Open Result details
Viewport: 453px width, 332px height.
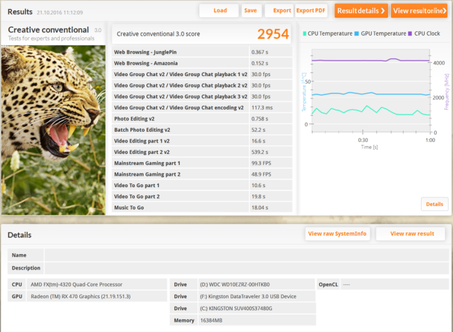361,11
